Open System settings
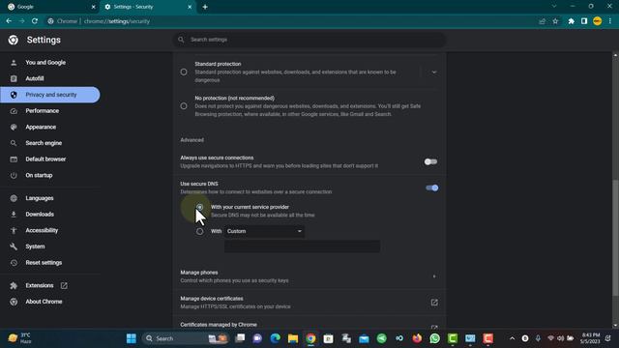The image size is (619, 348). click(x=35, y=246)
